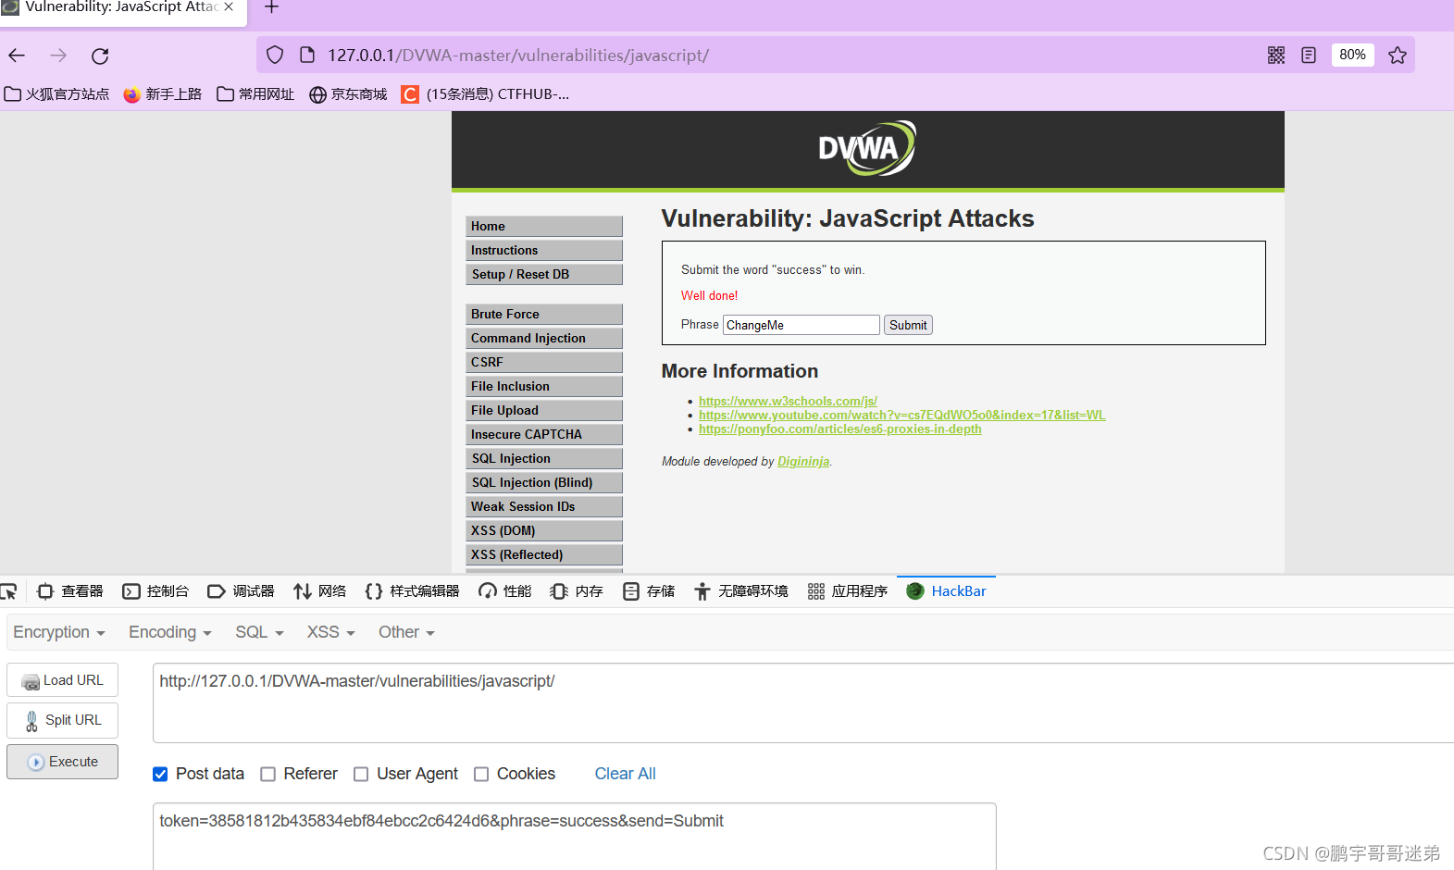The image size is (1454, 870).
Task: Expand the Encryption dropdown
Action: pyautogui.click(x=59, y=632)
